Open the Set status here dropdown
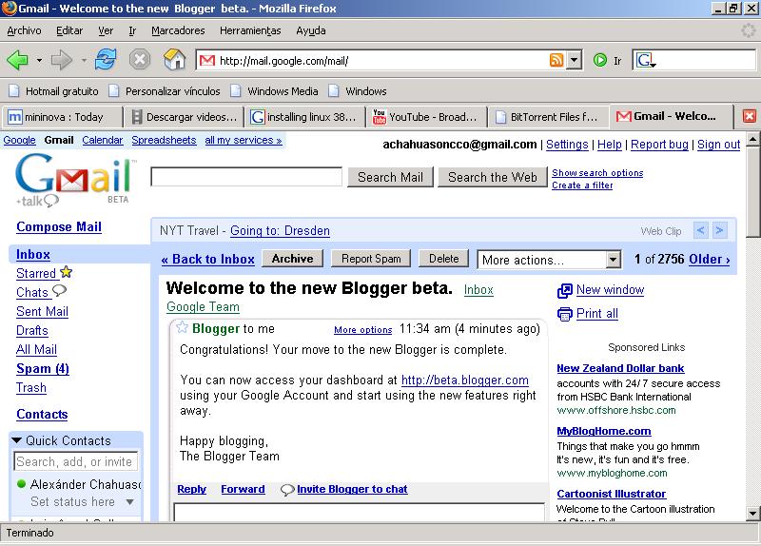The image size is (761, 546). coord(129,502)
